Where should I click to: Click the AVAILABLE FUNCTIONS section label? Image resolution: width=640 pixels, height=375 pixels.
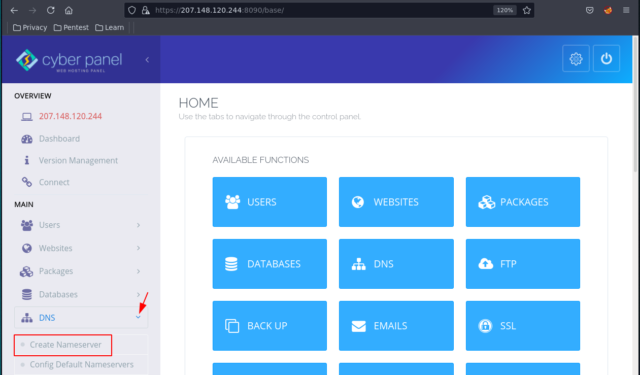[x=261, y=160]
